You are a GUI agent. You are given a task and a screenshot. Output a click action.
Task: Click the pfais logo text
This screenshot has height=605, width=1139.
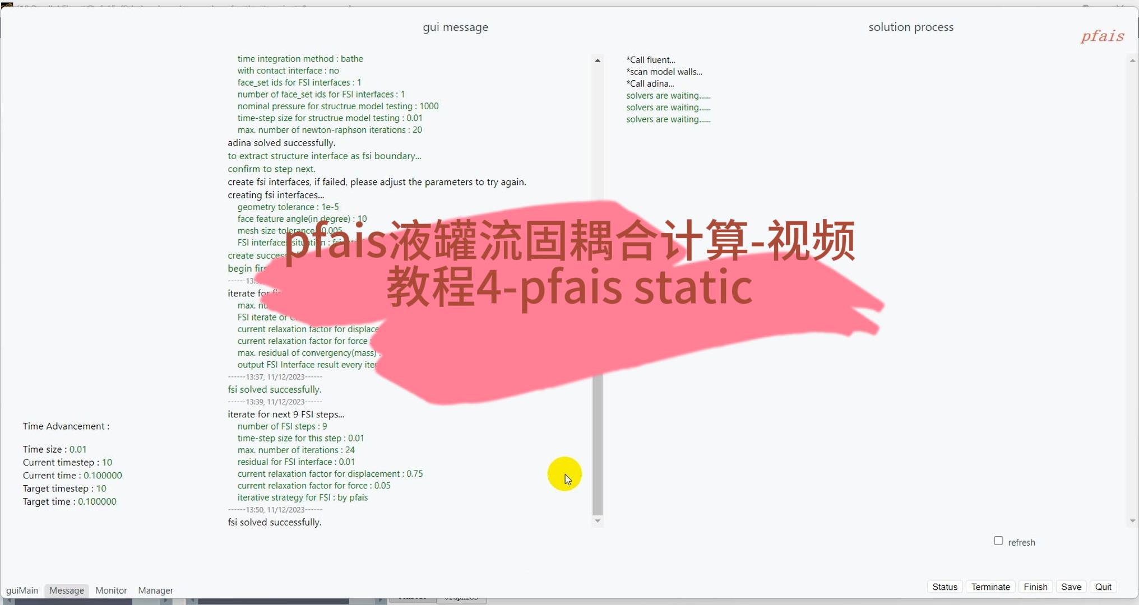pos(1103,36)
